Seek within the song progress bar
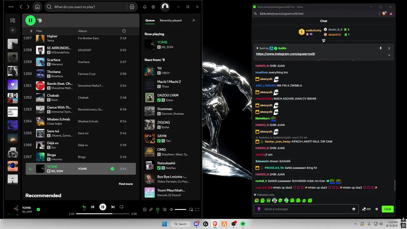Screen dimensions: 407x229 103,214
